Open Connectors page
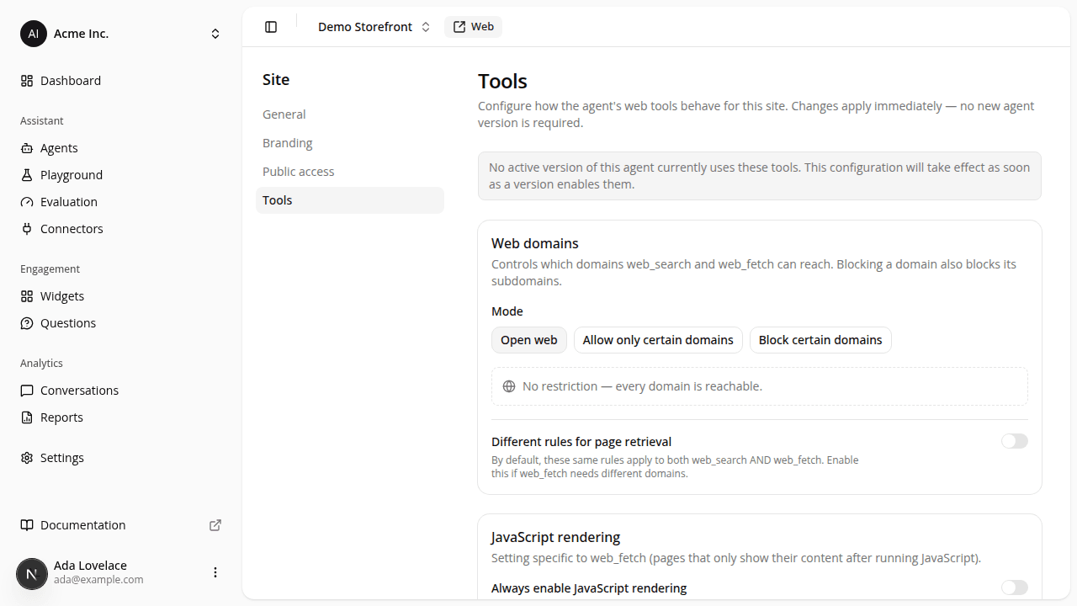The width and height of the screenshot is (1077, 606). [121, 229]
